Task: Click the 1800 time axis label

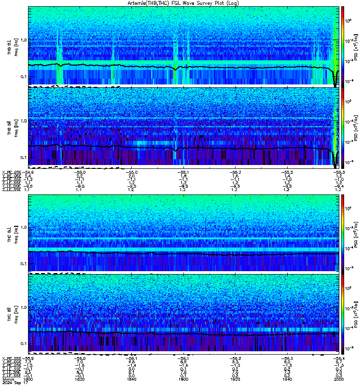Action: 28,379
